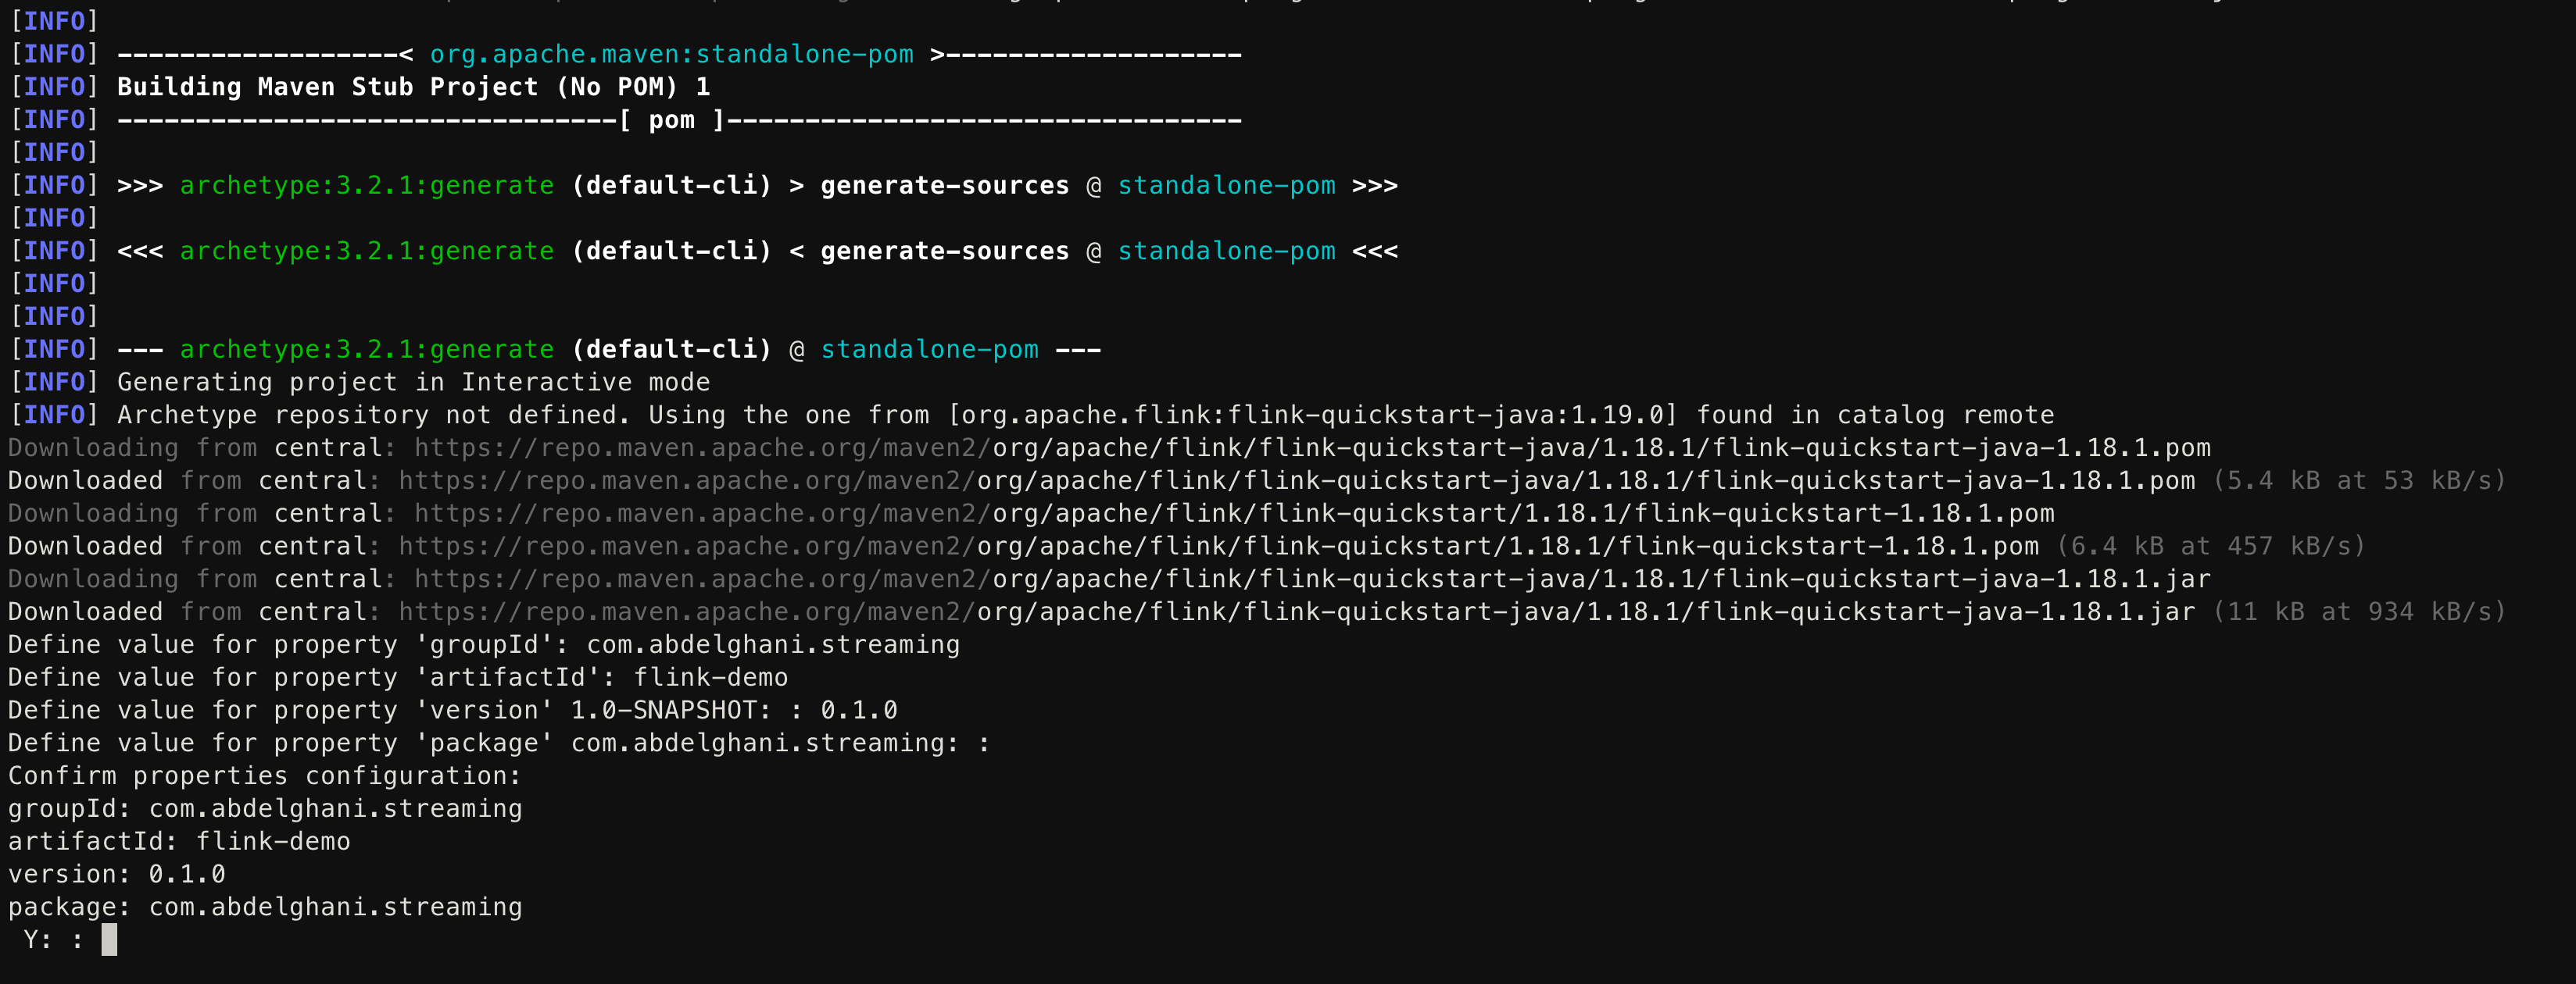This screenshot has height=984, width=2576.
Task: Click the [ pom ] separator label
Action: [x=671, y=120]
